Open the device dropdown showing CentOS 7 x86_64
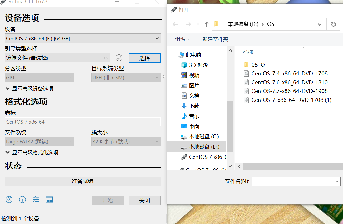 point(83,38)
